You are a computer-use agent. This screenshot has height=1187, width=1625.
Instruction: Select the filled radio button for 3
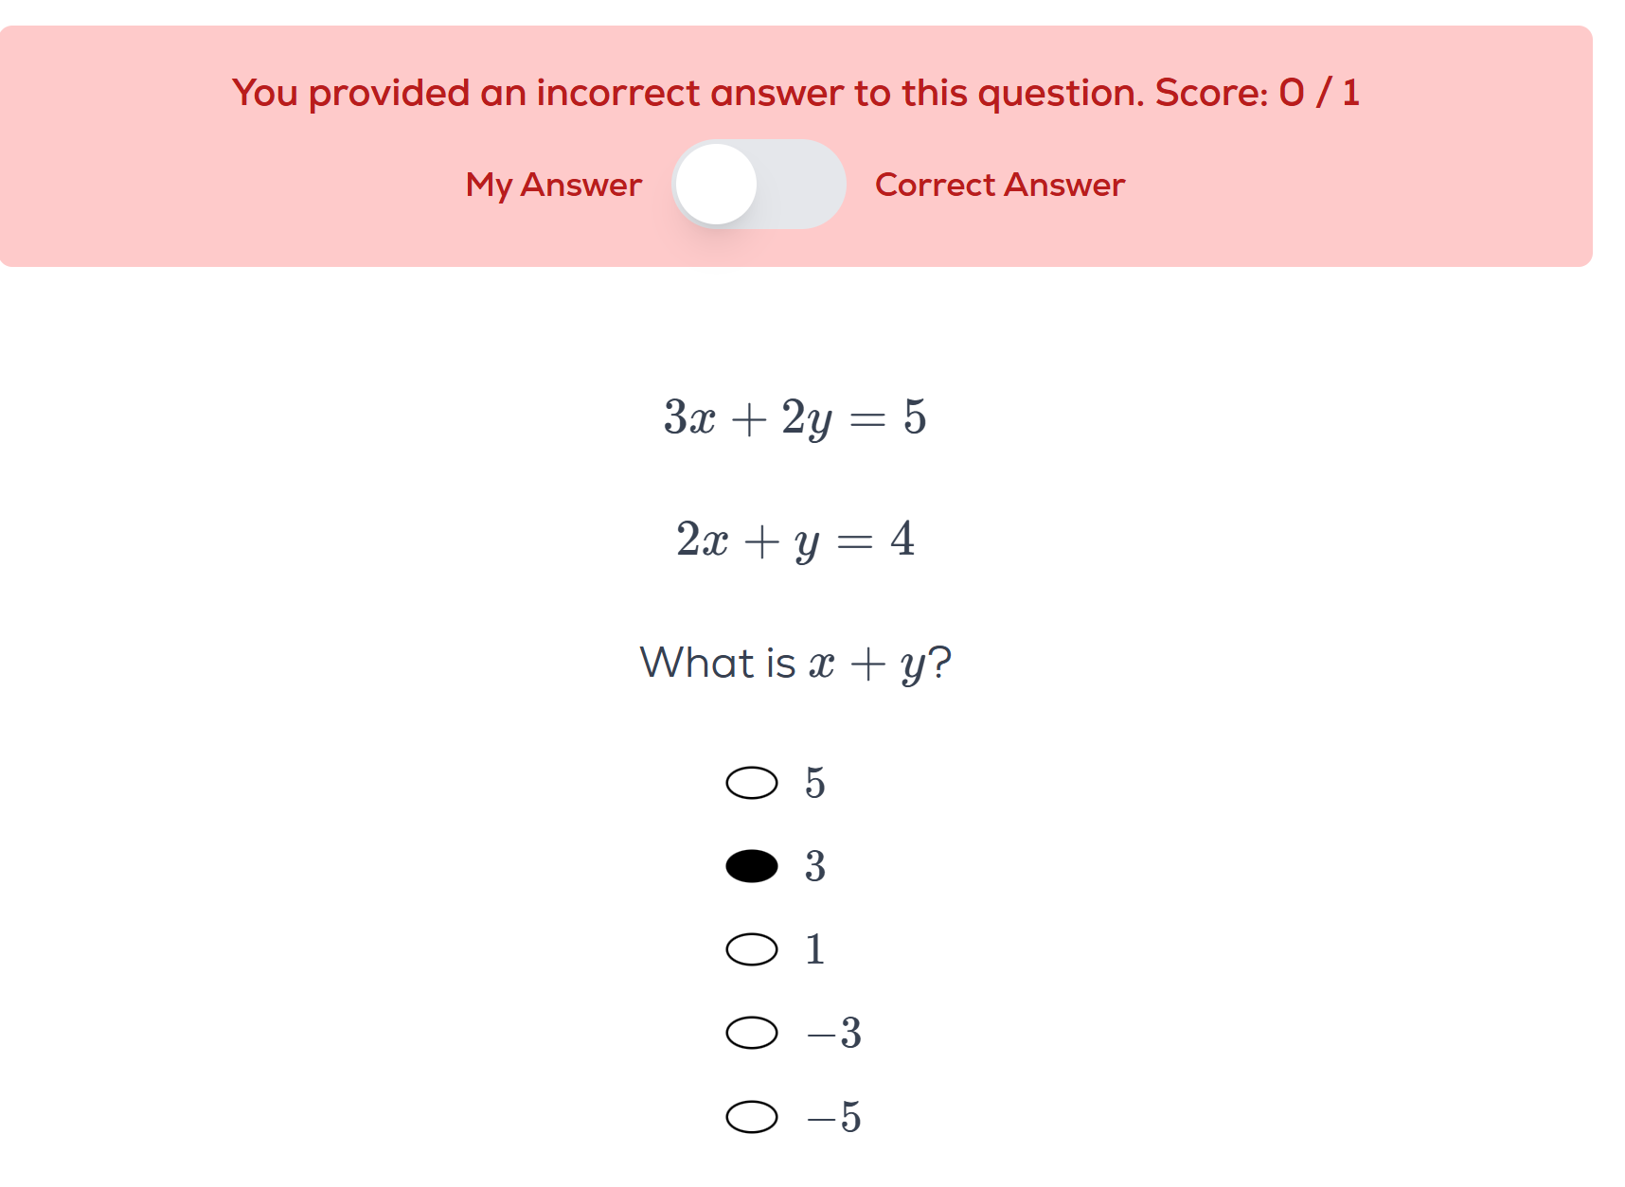click(752, 866)
